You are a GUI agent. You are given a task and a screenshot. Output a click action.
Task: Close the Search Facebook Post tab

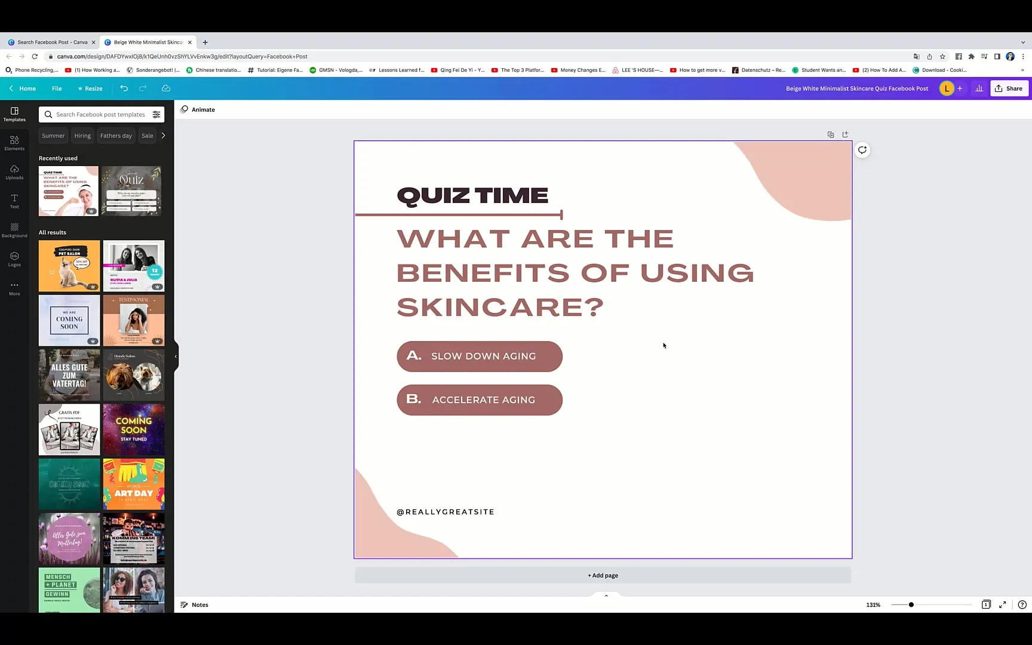pyautogui.click(x=93, y=42)
